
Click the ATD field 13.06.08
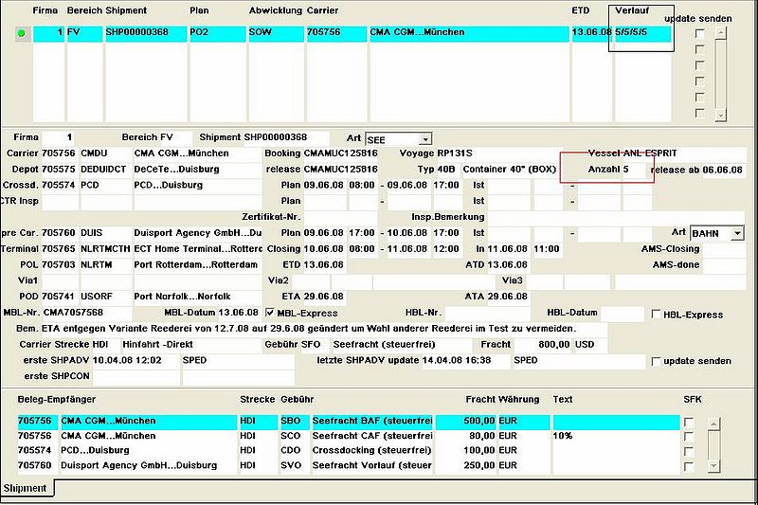[508, 265]
